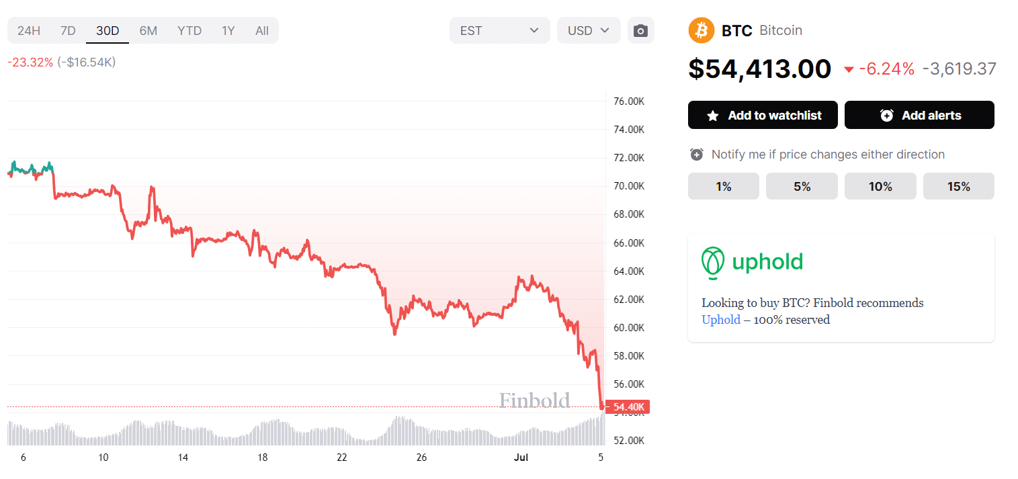Image resolution: width=1018 pixels, height=479 pixels.
Task: Click the Finbold watermark on the chart
Action: (534, 400)
